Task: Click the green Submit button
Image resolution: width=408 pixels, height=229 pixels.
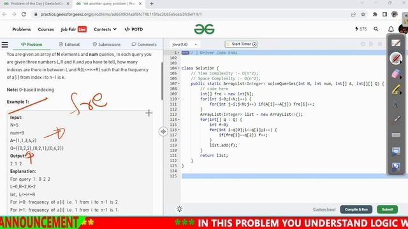Action: (x=387, y=209)
